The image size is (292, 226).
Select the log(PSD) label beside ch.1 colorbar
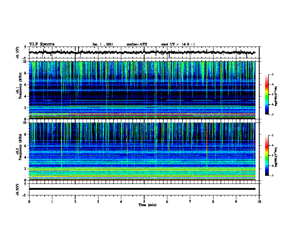pyautogui.click(x=276, y=96)
